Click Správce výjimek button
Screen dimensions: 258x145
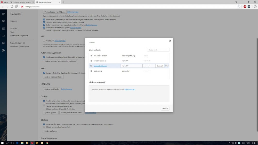pyautogui.click(x=51, y=113)
